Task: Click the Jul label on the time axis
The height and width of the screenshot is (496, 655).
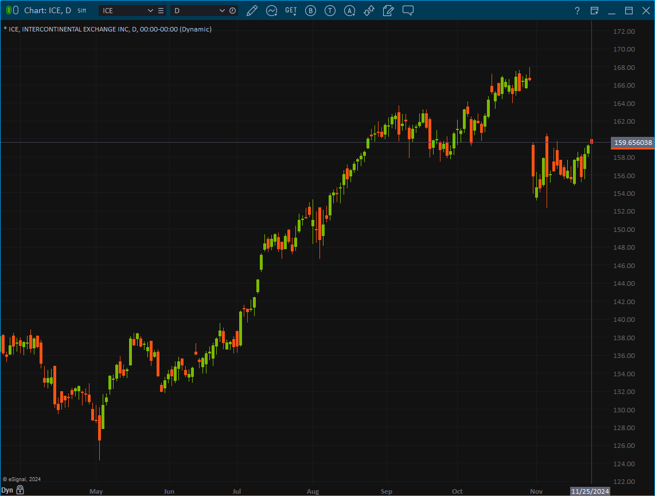Action: pos(237,491)
